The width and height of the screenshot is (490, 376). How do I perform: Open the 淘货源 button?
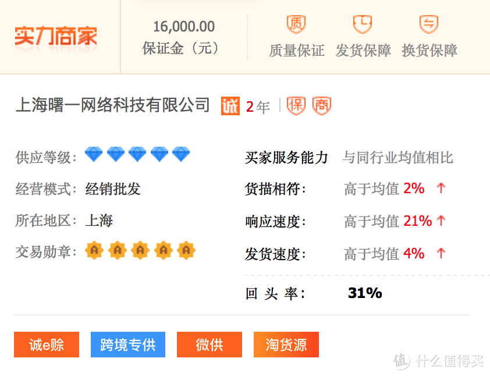(286, 345)
